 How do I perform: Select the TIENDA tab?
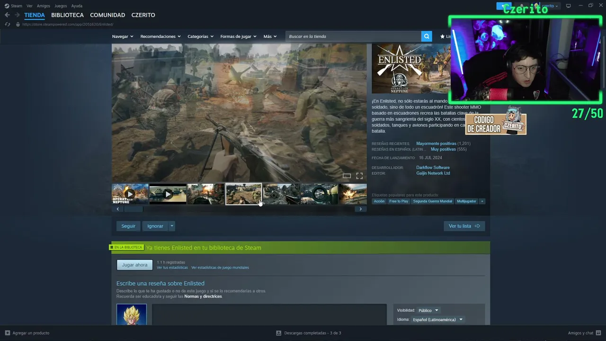[35, 15]
